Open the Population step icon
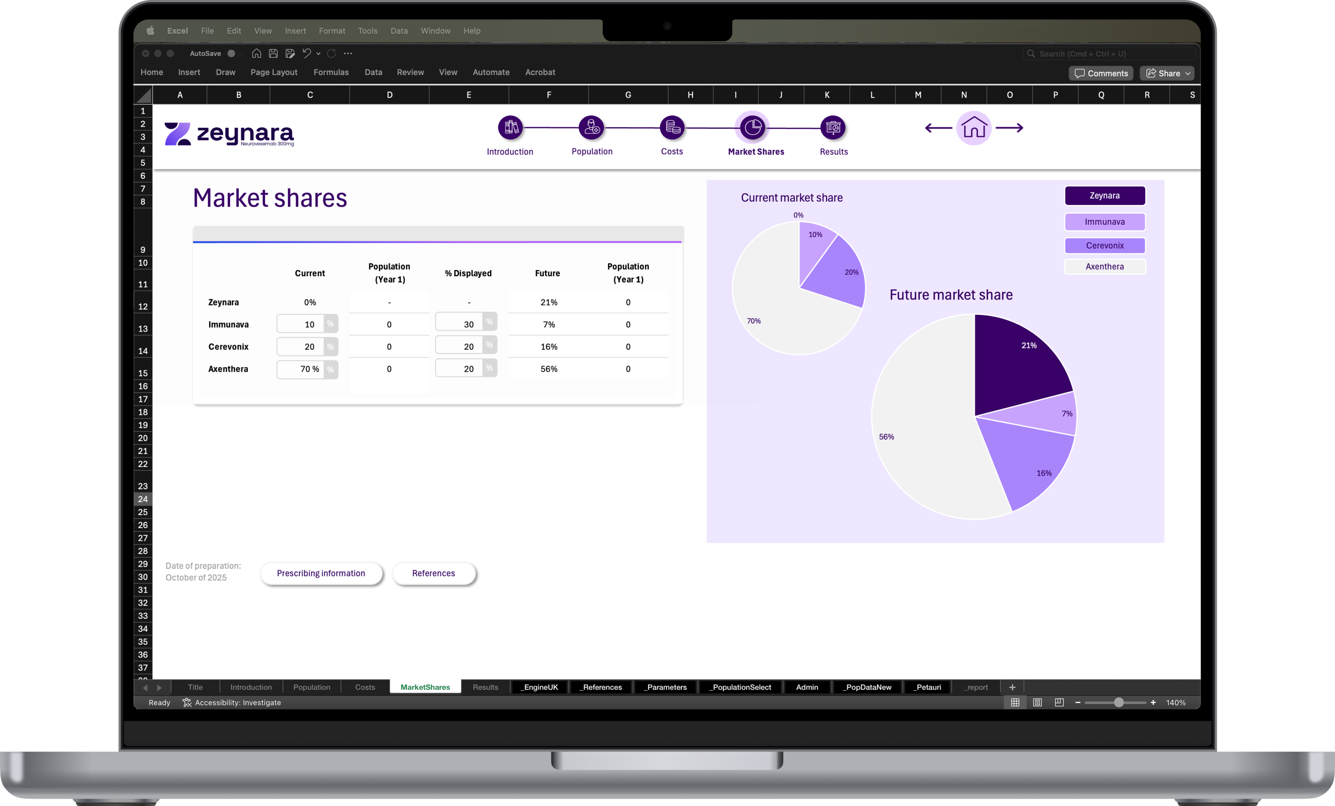 click(x=591, y=128)
